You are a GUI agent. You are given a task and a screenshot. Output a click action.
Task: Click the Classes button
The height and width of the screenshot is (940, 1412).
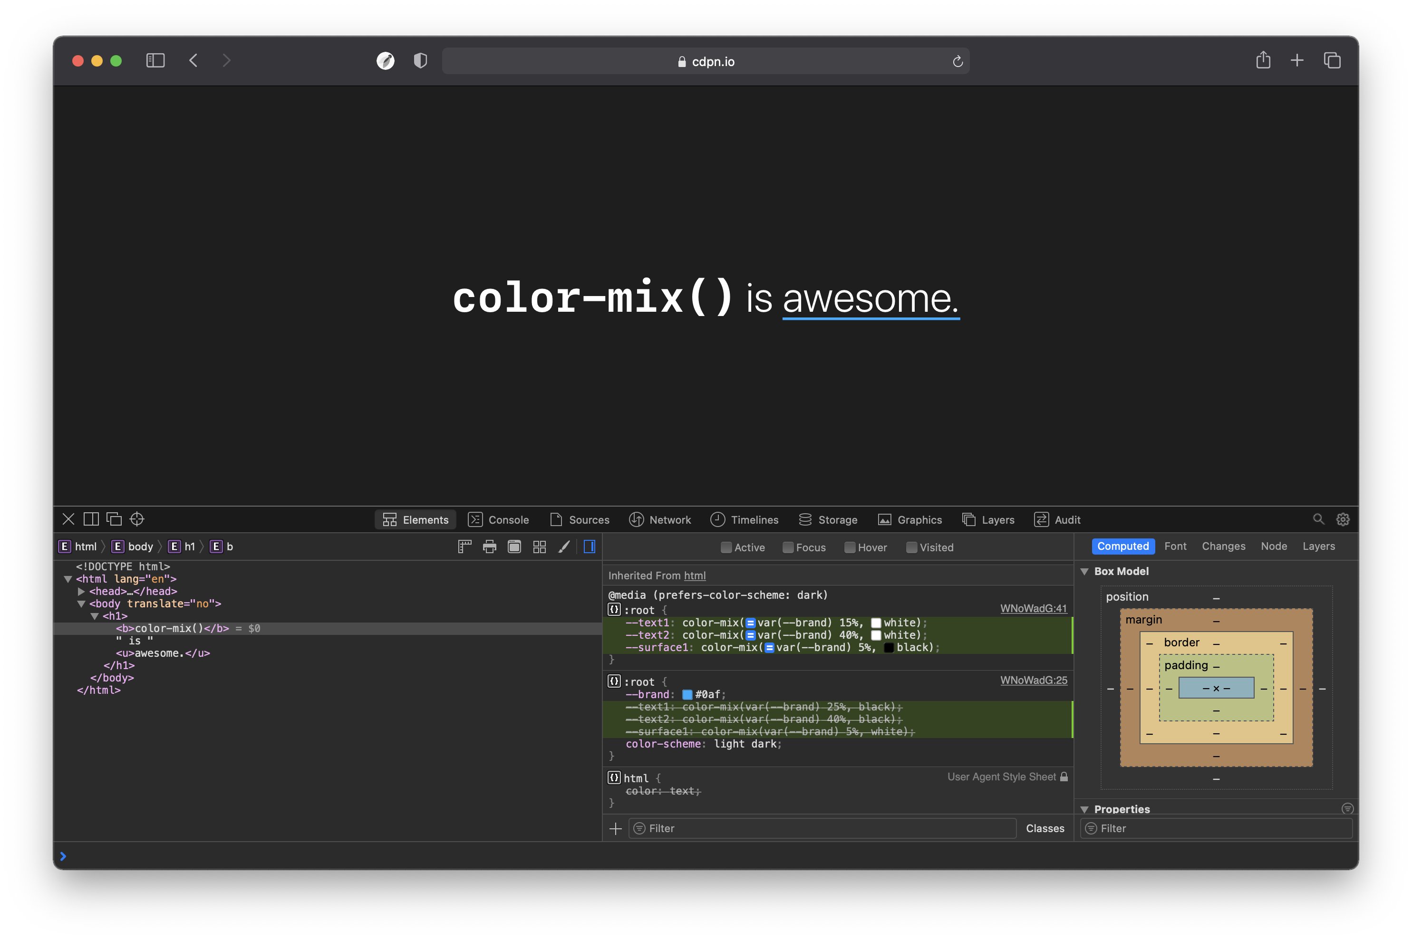point(1044,828)
